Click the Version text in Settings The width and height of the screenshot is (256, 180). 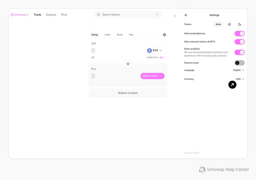(x=192, y=153)
